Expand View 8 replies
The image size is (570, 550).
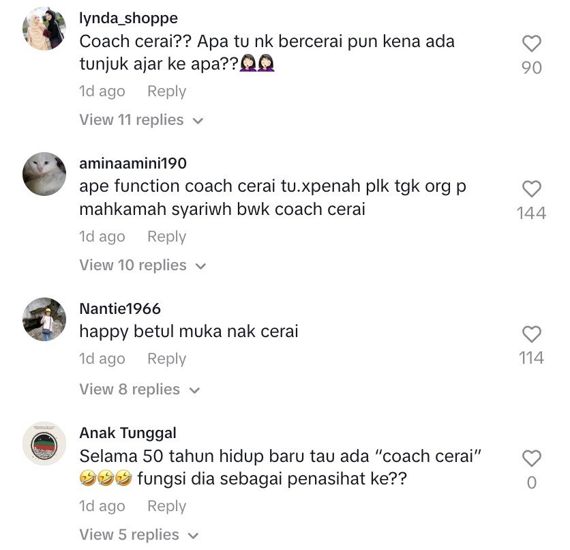tap(140, 389)
